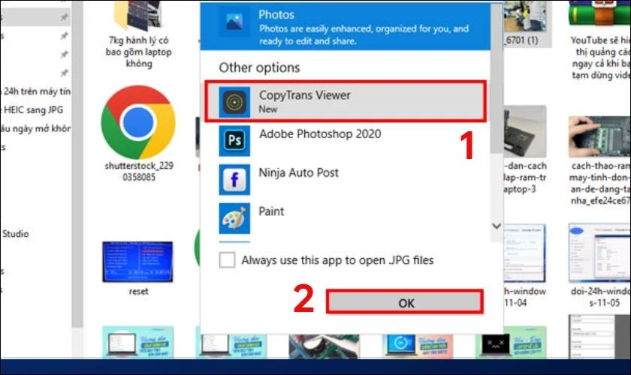This screenshot has width=631, height=375.
Task: Open 'ầu ngày mở khôn' sidebar item
Action: point(35,128)
